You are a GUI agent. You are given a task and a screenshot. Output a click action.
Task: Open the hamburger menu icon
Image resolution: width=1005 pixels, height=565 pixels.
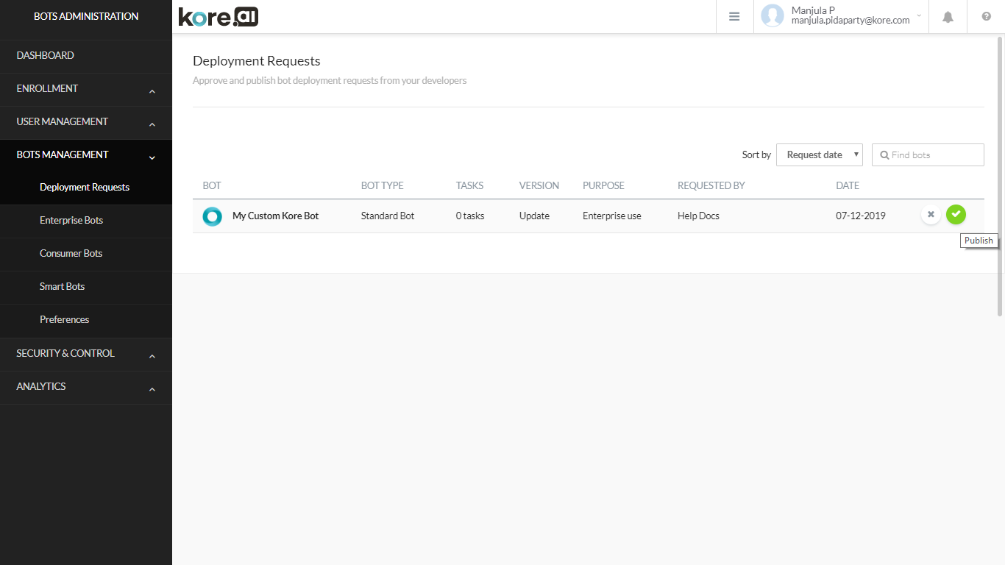tap(734, 17)
